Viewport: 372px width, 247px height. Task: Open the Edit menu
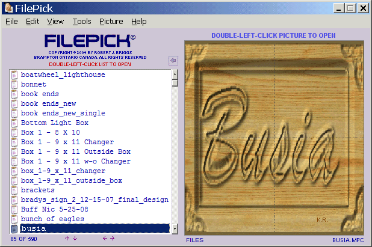pos(33,22)
